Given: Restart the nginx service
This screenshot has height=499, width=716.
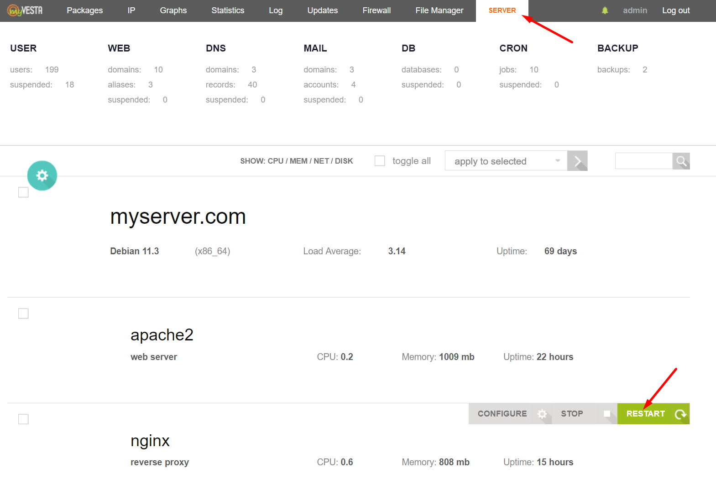Looking at the screenshot, I should point(653,414).
